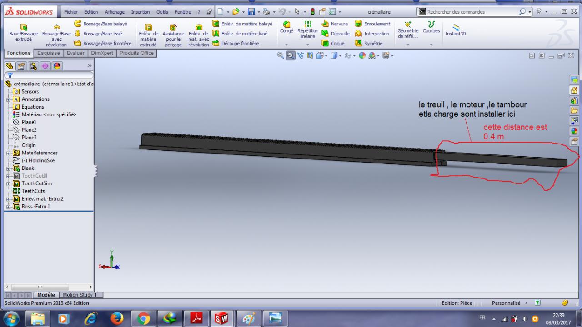Open Congé dropdown arrow
Viewport: 582px width, 327px height.
(286, 45)
